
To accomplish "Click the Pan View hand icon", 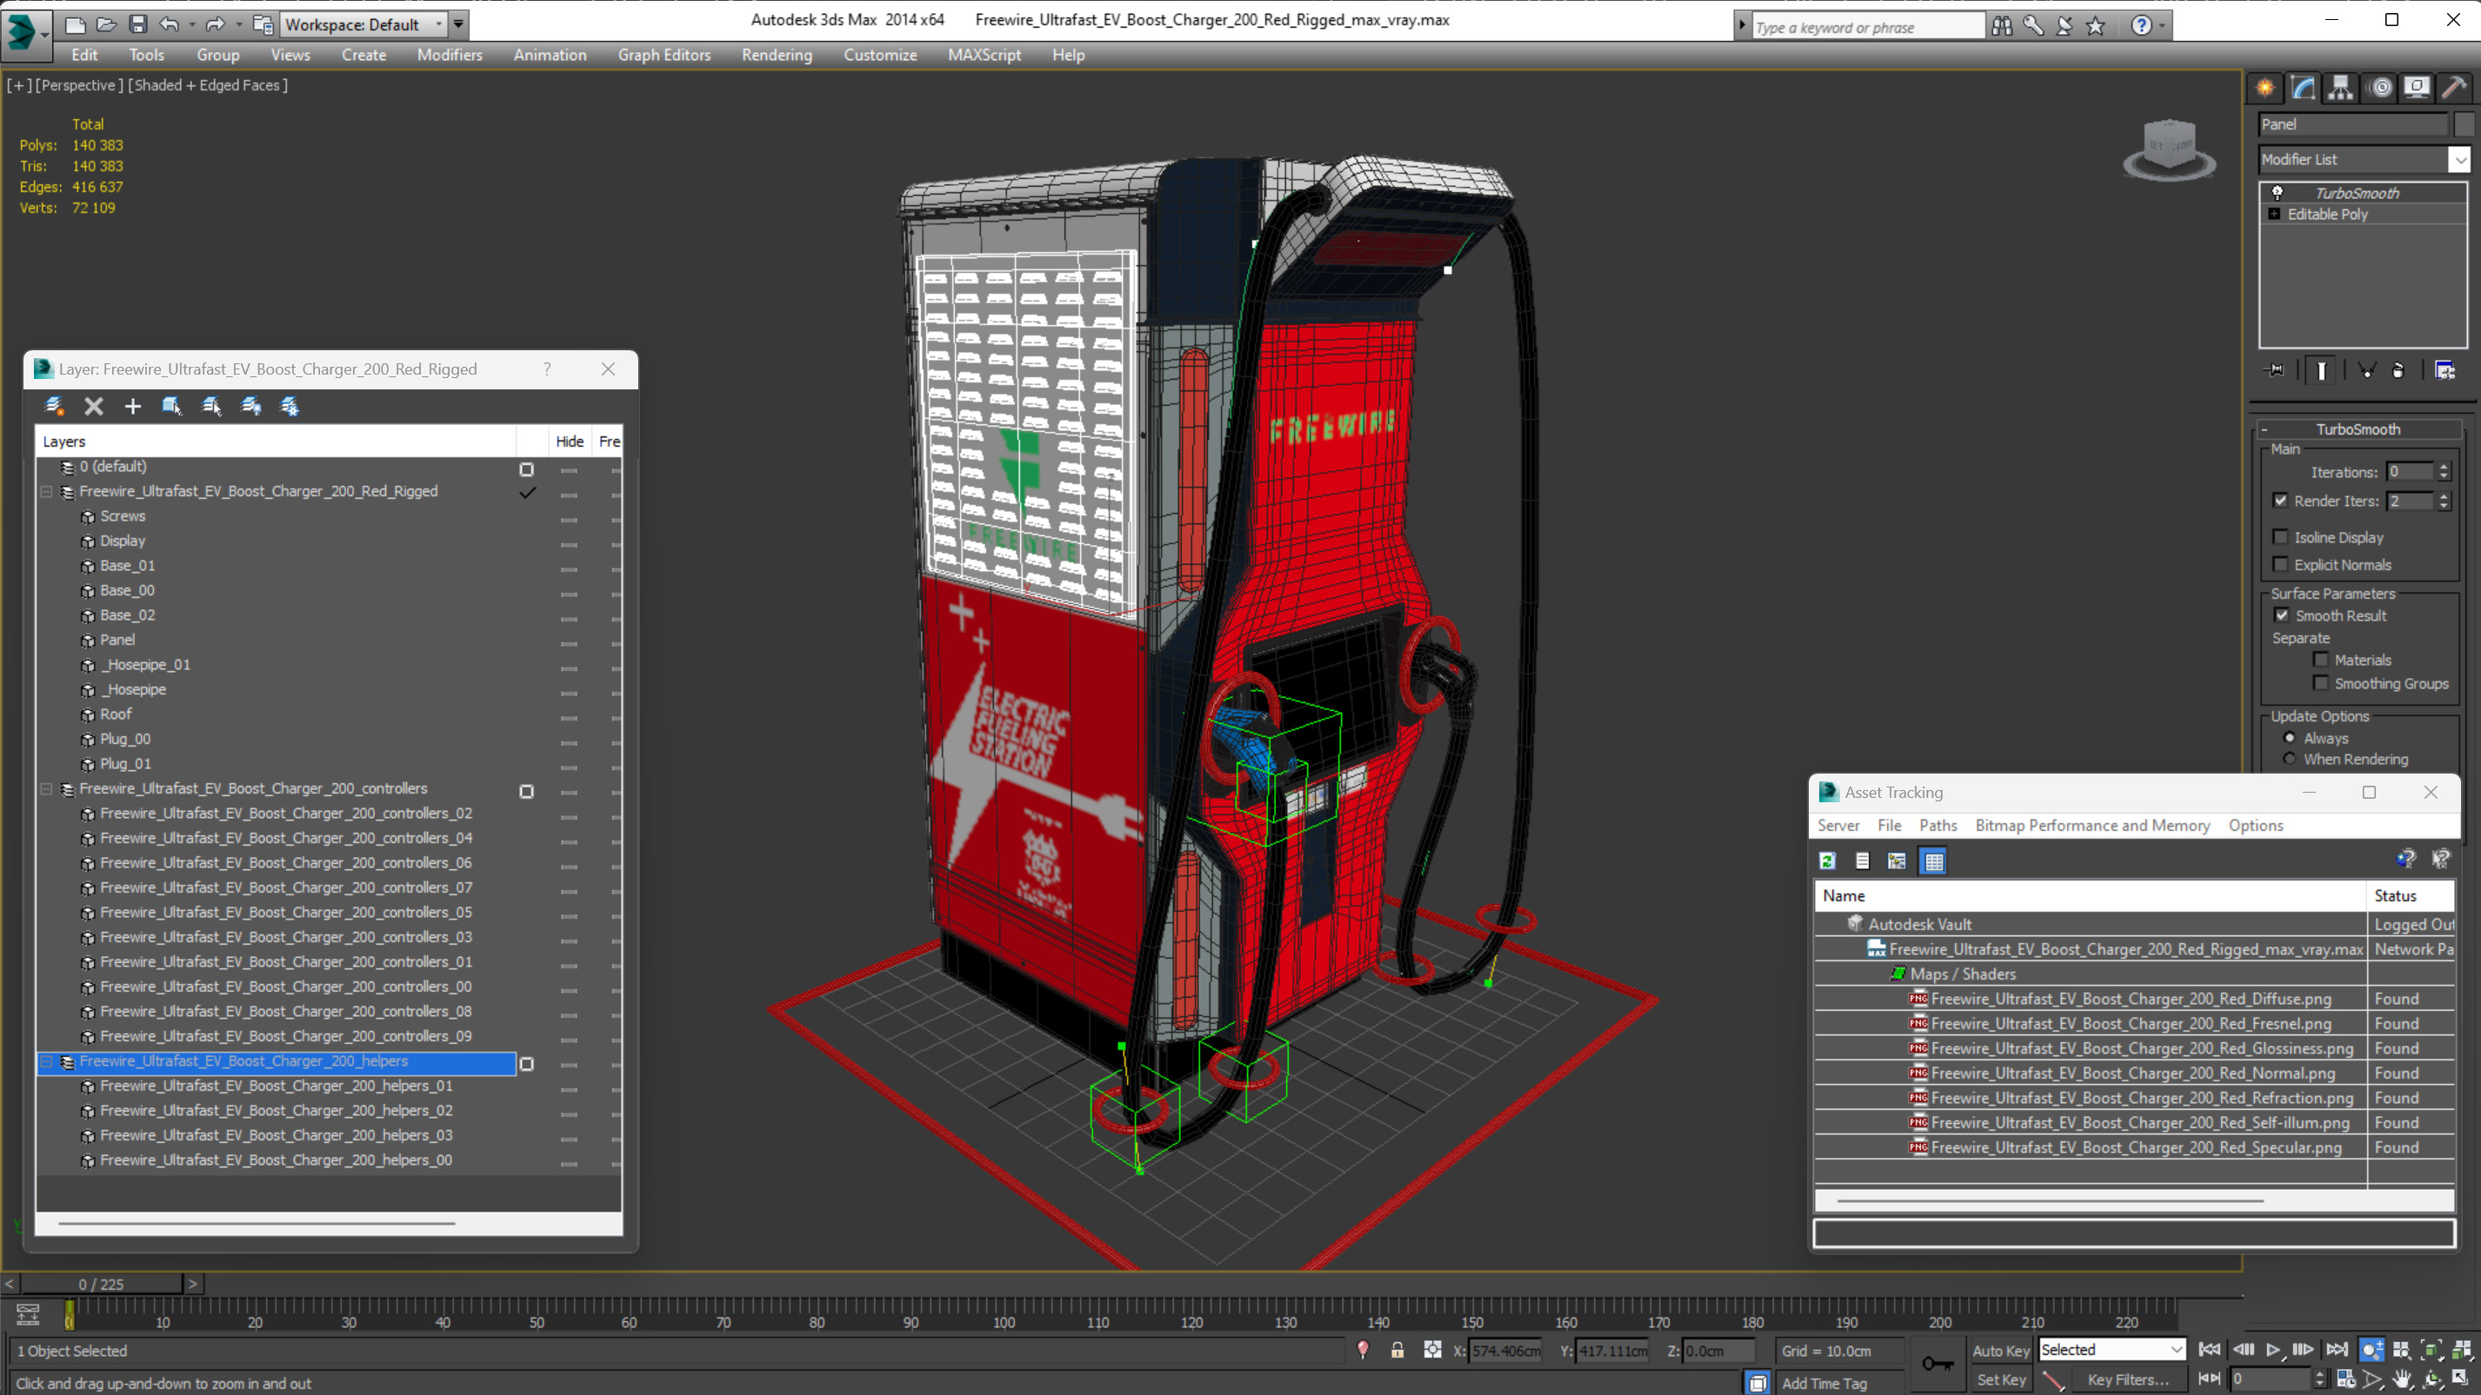I will pyautogui.click(x=2402, y=1379).
